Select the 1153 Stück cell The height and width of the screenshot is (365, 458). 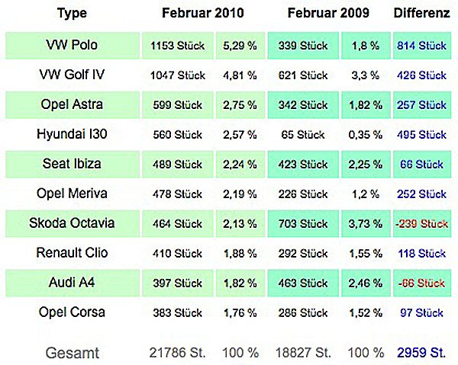coord(178,46)
